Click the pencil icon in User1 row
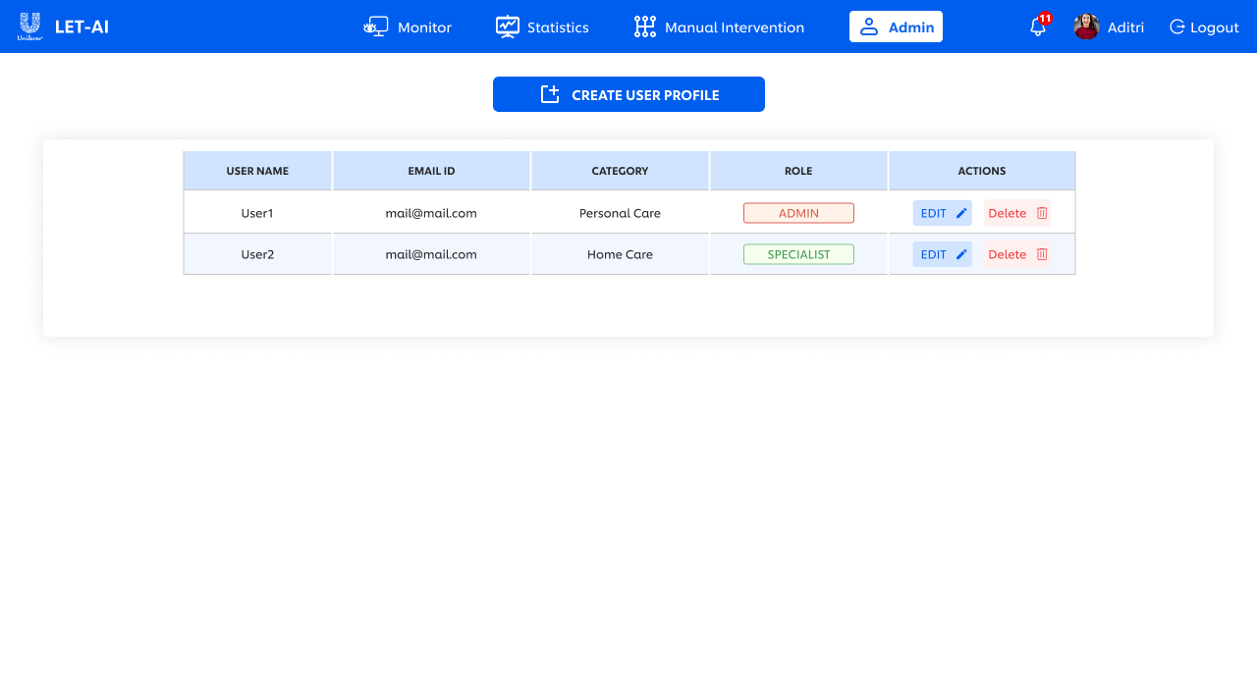This screenshot has width=1257, height=692. [961, 213]
